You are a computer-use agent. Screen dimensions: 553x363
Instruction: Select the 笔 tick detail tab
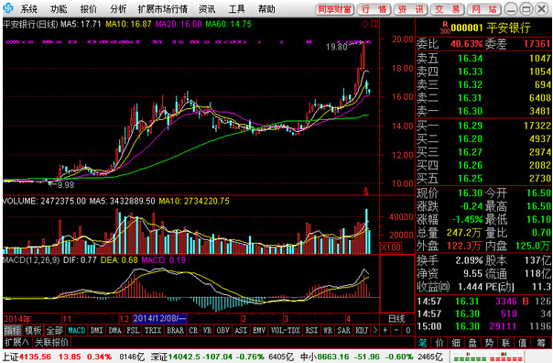[x=422, y=343]
